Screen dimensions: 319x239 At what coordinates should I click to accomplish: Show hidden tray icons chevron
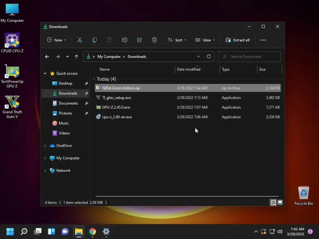pyautogui.click(x=256, y=232)
